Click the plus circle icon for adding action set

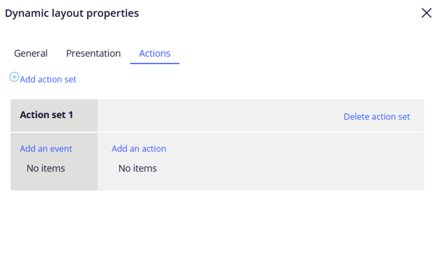(14, 77)
